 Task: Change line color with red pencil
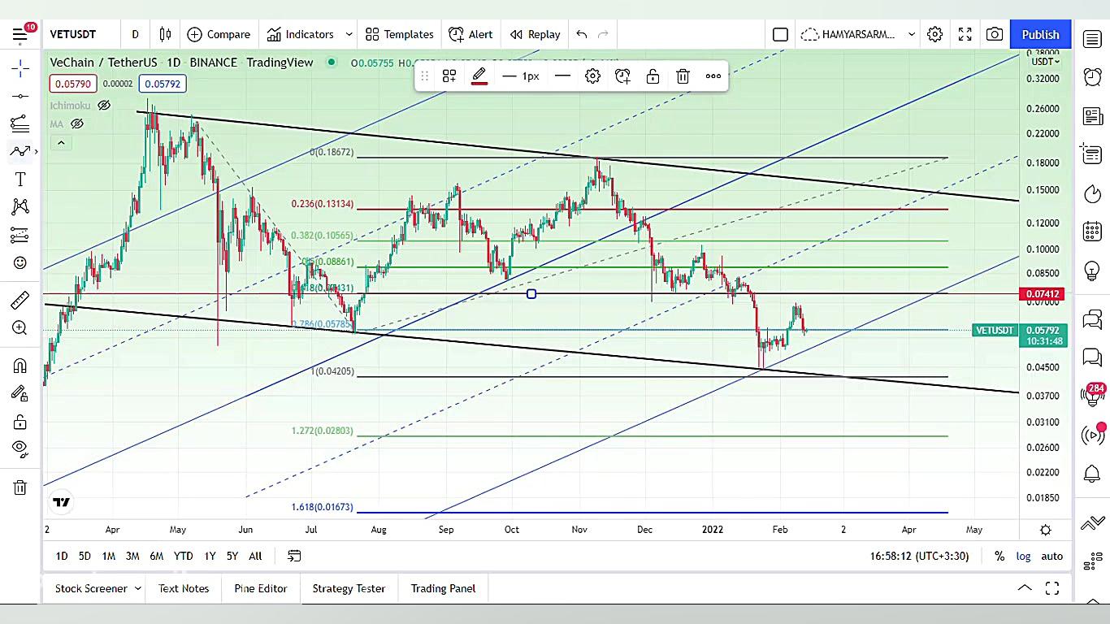(x=479, y=76)
